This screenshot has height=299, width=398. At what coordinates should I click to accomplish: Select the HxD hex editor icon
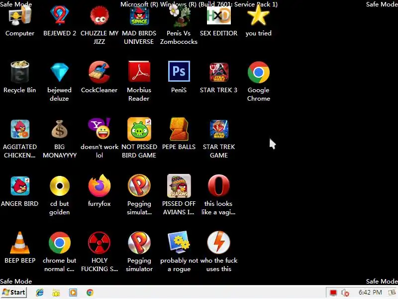218,16
